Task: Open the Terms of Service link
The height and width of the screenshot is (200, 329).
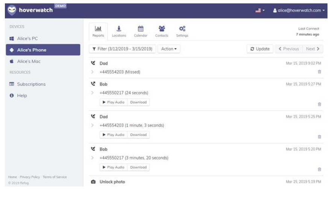Action: (x=55, y=177)
